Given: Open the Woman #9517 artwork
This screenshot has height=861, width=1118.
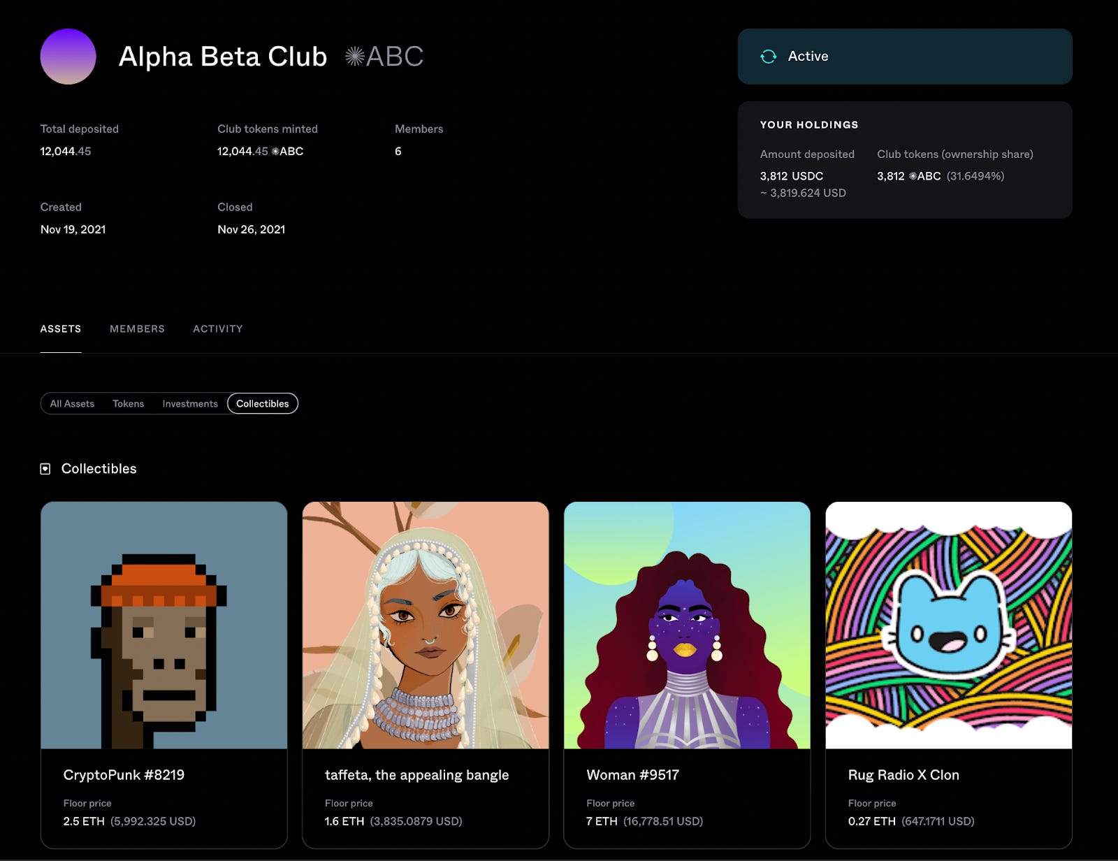Looking at the screenshot, I should (687, 625).
